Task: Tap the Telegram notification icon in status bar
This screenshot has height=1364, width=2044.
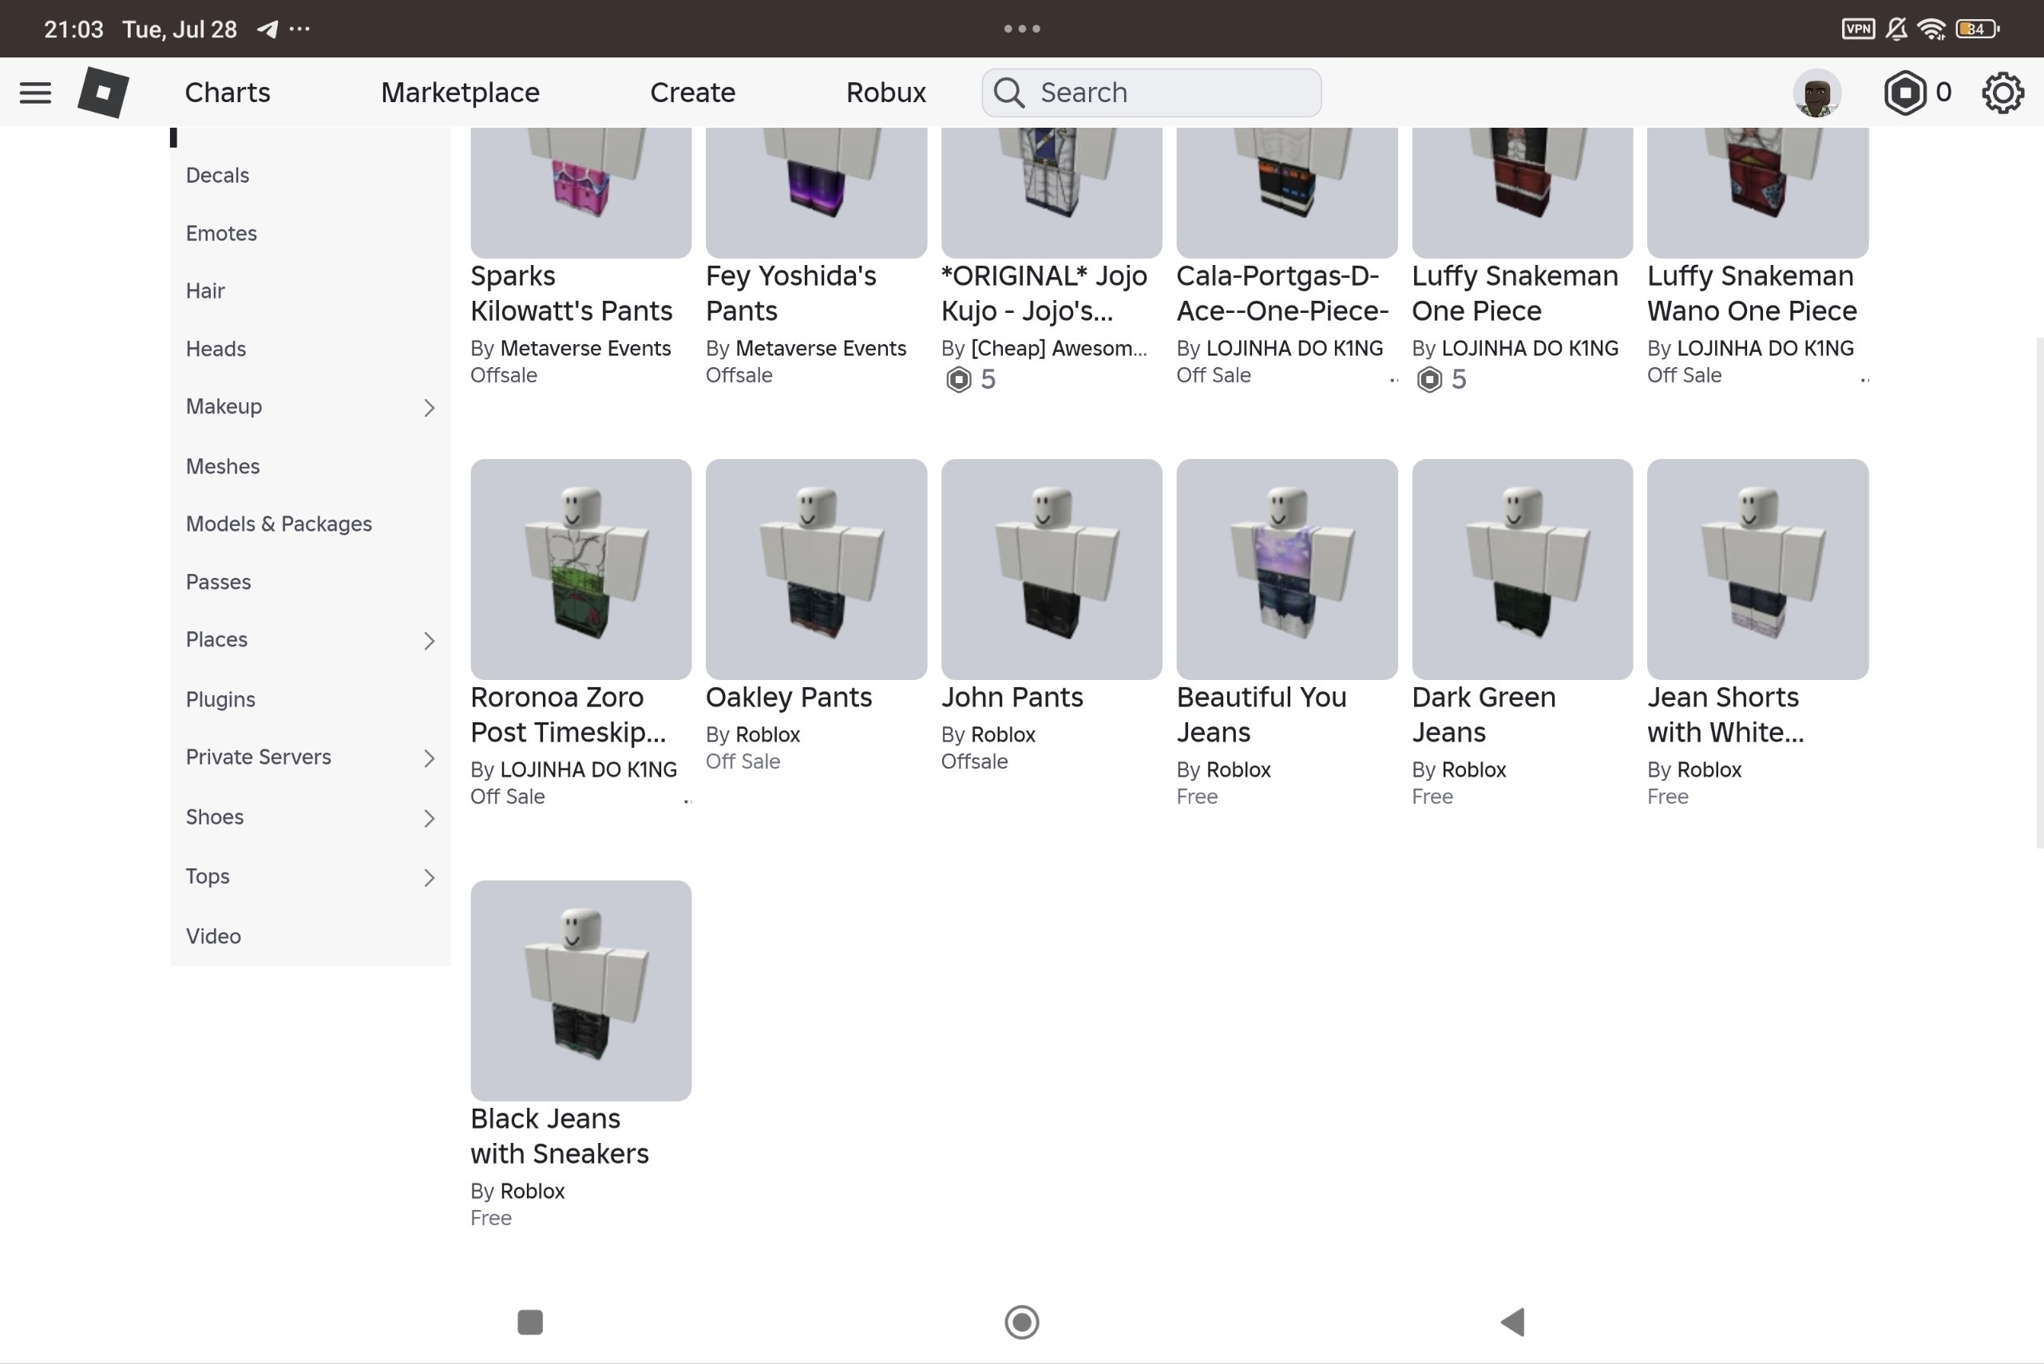Action: click(268, 29)
